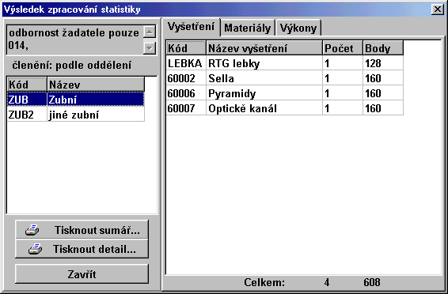Open the Materiály tab
The height and width of the screenshot is (294, 448).
248,28
